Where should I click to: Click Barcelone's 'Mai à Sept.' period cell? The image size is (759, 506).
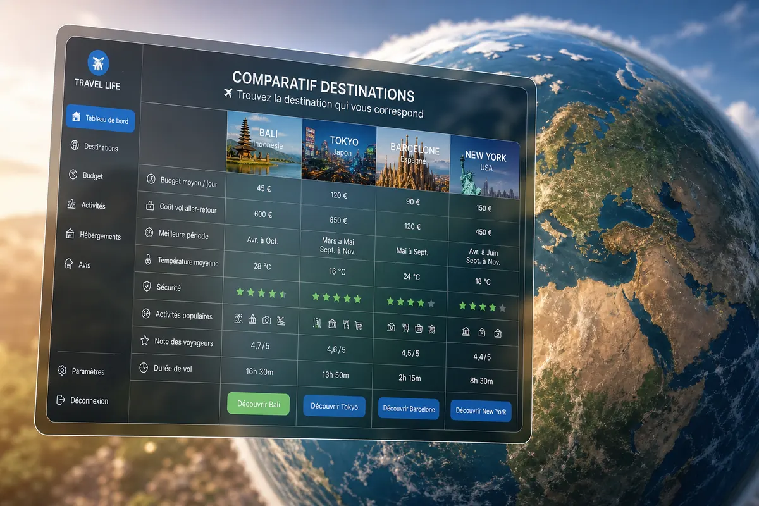pos(412,252)
